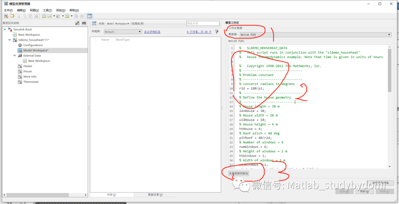Viewport: 399px width, 204px height.
Task: Switch to the 内容(C) tab
Action: (112, 195)
